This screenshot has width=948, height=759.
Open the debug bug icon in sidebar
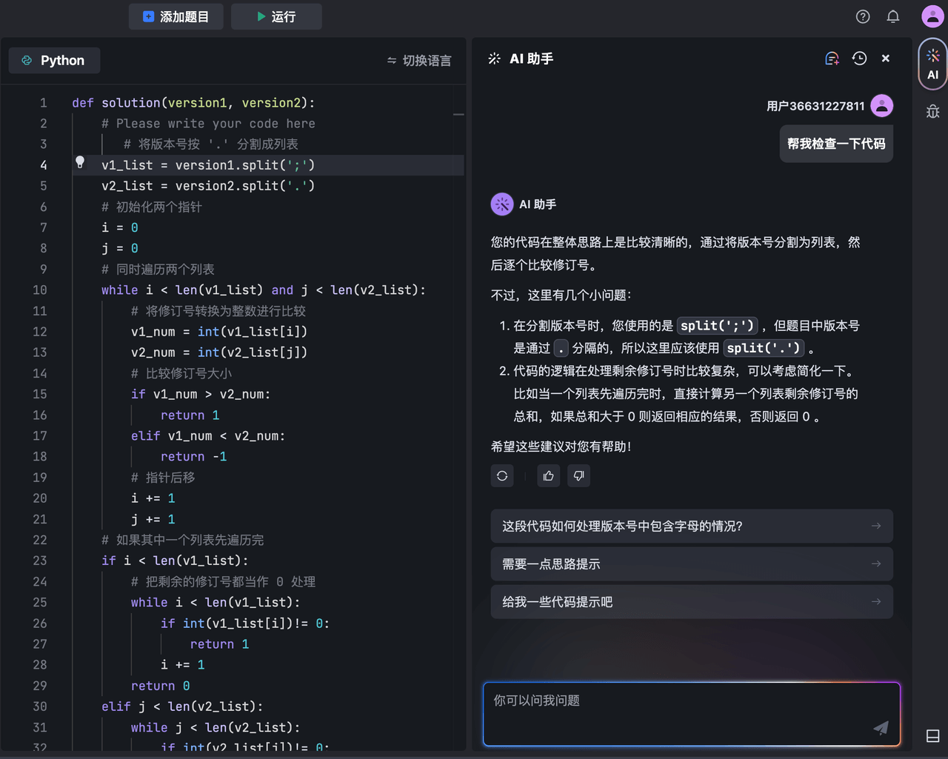tap(932, 112)
